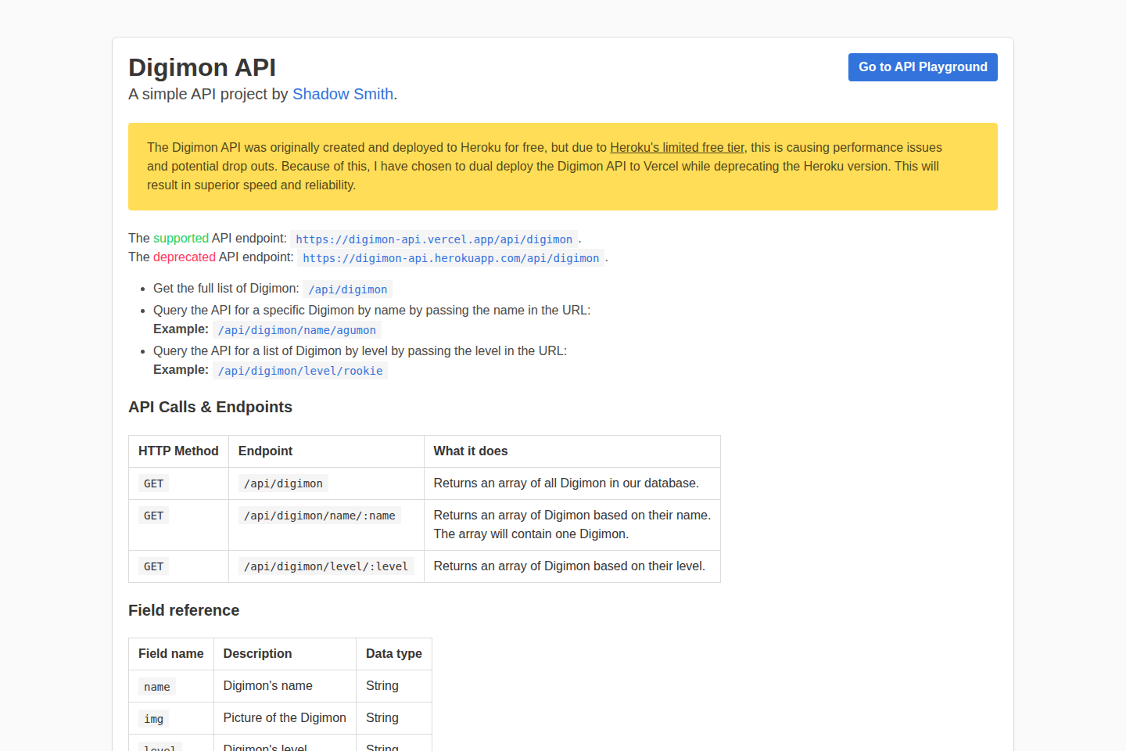This screenshot has width=1126, height=751.
Task: Click the first GET method label
Action: point(153,483)
